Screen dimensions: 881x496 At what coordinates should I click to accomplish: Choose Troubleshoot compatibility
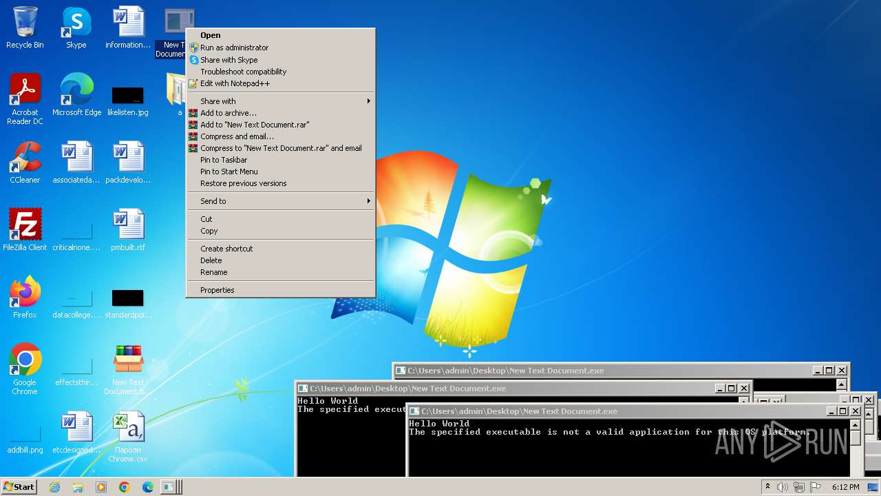coord(281,72)
